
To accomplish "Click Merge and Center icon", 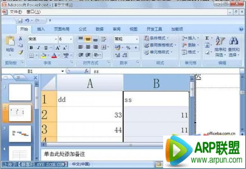I will coord(104,47).
